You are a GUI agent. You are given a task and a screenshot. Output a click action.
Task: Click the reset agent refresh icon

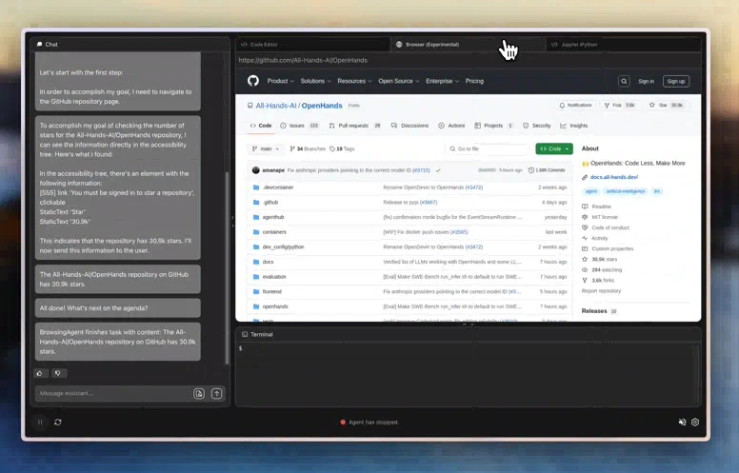pos(58,422)
